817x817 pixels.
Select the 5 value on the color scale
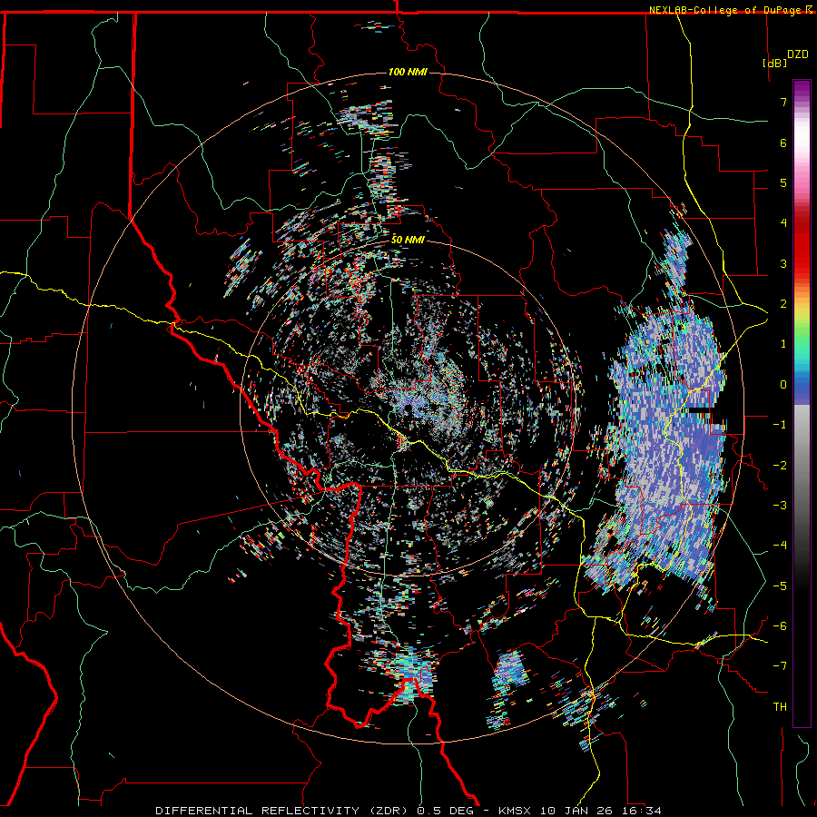point(783,182)
